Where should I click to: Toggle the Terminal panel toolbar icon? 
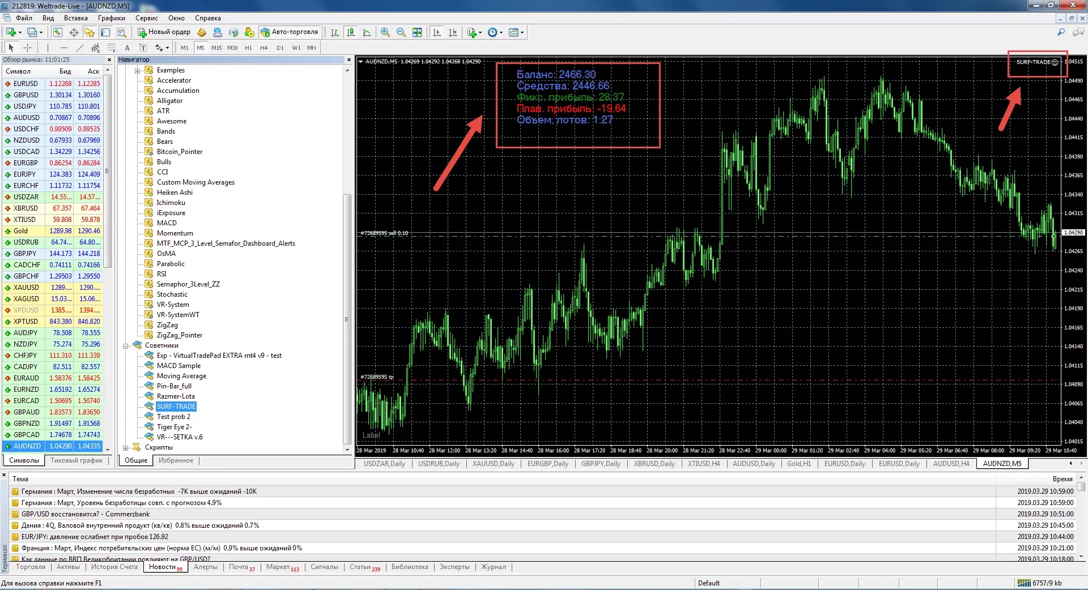(105, 32)
